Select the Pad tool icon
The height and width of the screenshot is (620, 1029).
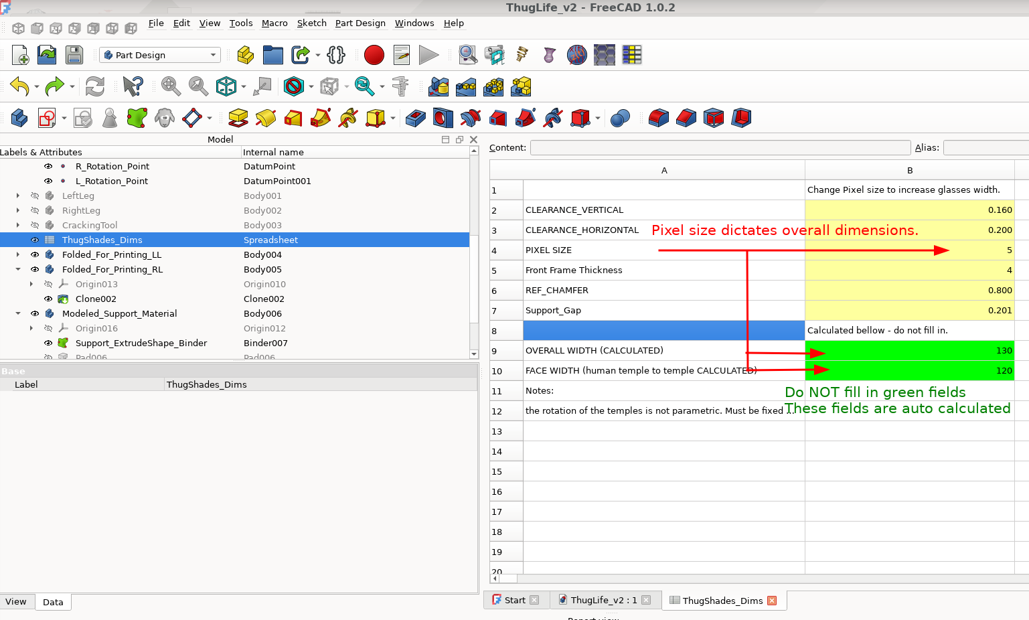pos(238,119)
